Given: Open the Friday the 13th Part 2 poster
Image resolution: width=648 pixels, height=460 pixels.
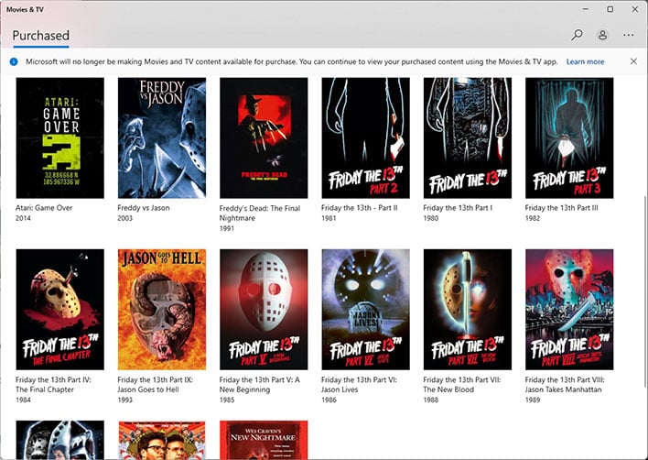Looking at the screenshot, I should coord(366,137).
